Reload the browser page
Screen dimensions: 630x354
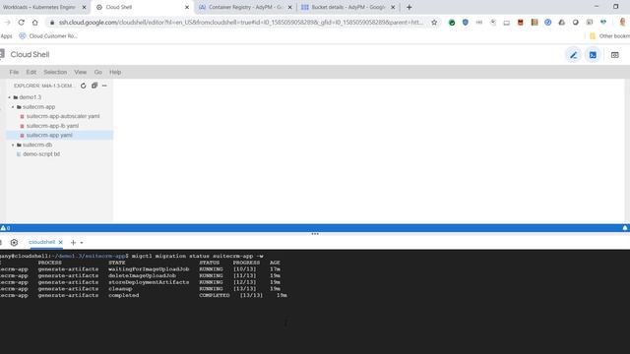pyautogui.click(x=22, y=23)
